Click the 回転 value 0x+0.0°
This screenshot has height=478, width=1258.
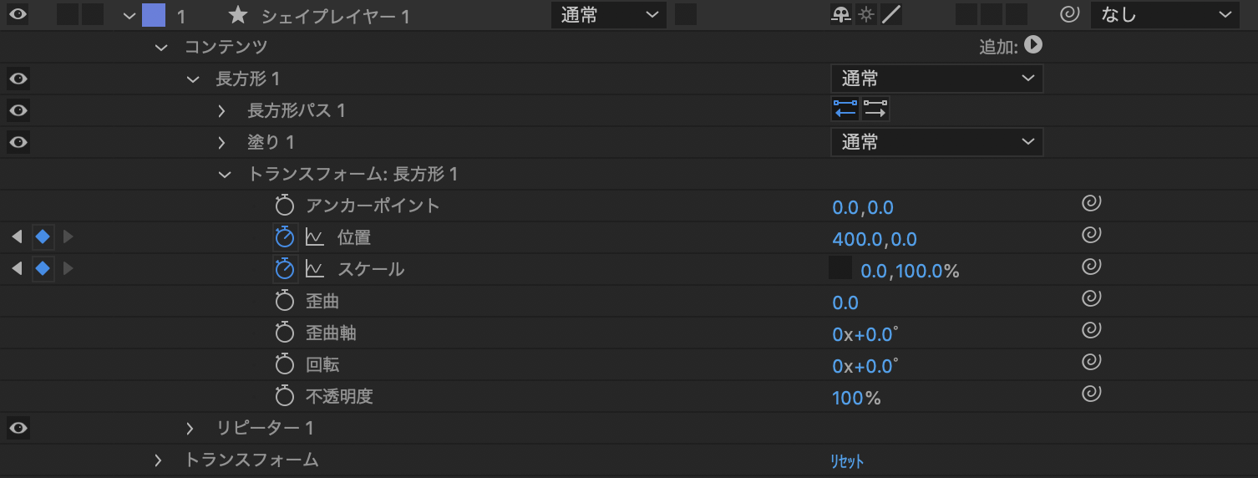(x=865, y=366)
